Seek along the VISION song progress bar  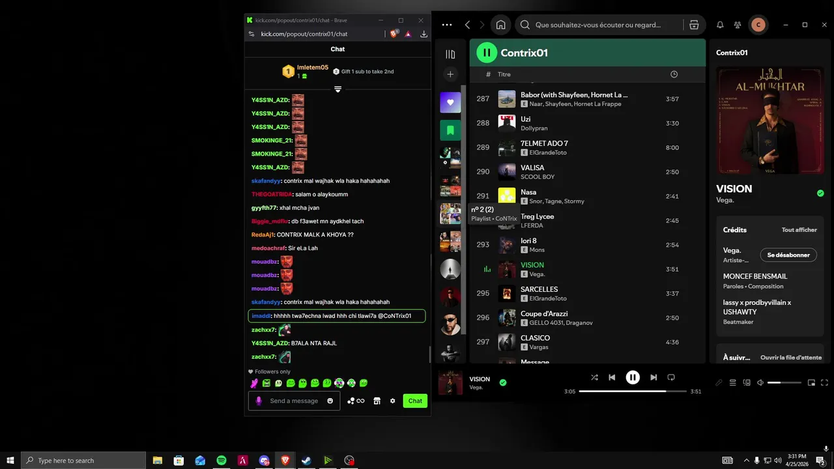point(633,391)
